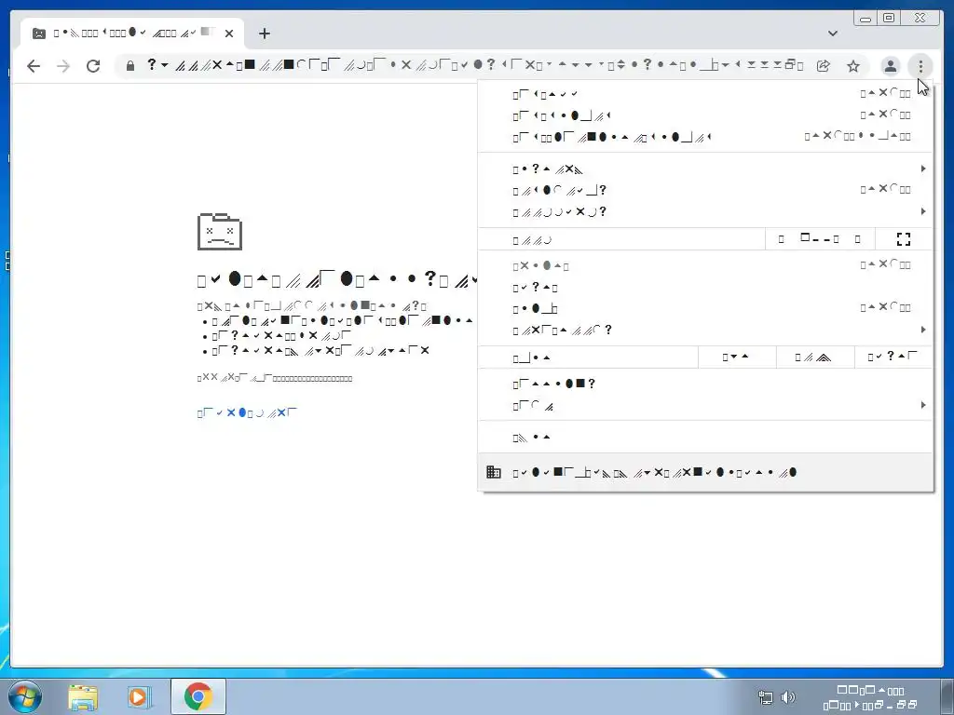
Task: Click the browser forward arrow
Action: pyautogui.click(x=63, y=66)
